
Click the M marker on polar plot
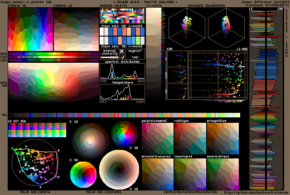tap(58, 177)
